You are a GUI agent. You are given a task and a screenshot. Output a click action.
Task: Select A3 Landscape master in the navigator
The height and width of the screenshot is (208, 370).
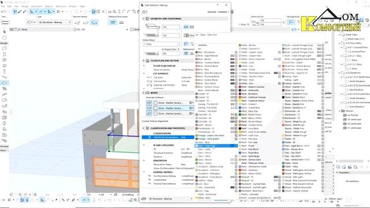pyautogui.click(x=354, y=120)
